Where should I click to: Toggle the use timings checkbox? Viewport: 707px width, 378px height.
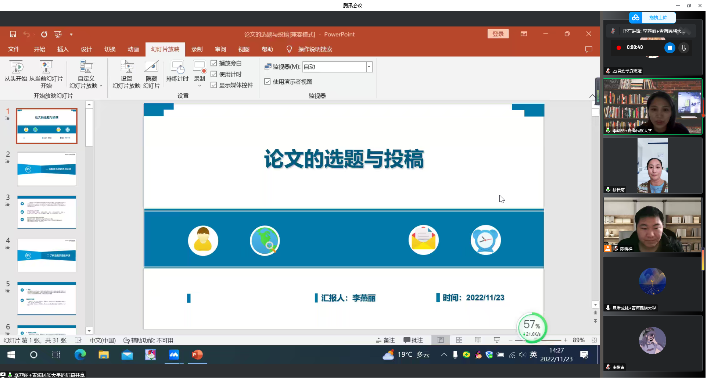tap(214, 74)
